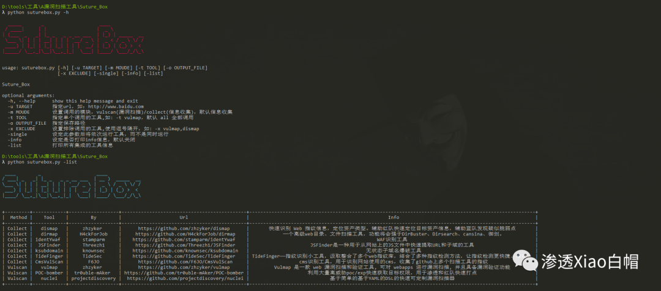
Task: Click the second Suture_Box path prompt line
Action: [x=54, y=157]
